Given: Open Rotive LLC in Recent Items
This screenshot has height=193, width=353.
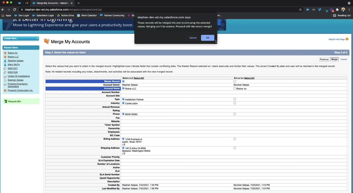Looking at the screenshot, I should click(x=13, y=57).
